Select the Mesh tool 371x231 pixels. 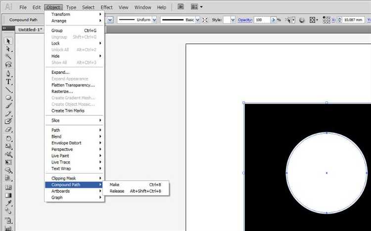point(8,187)
